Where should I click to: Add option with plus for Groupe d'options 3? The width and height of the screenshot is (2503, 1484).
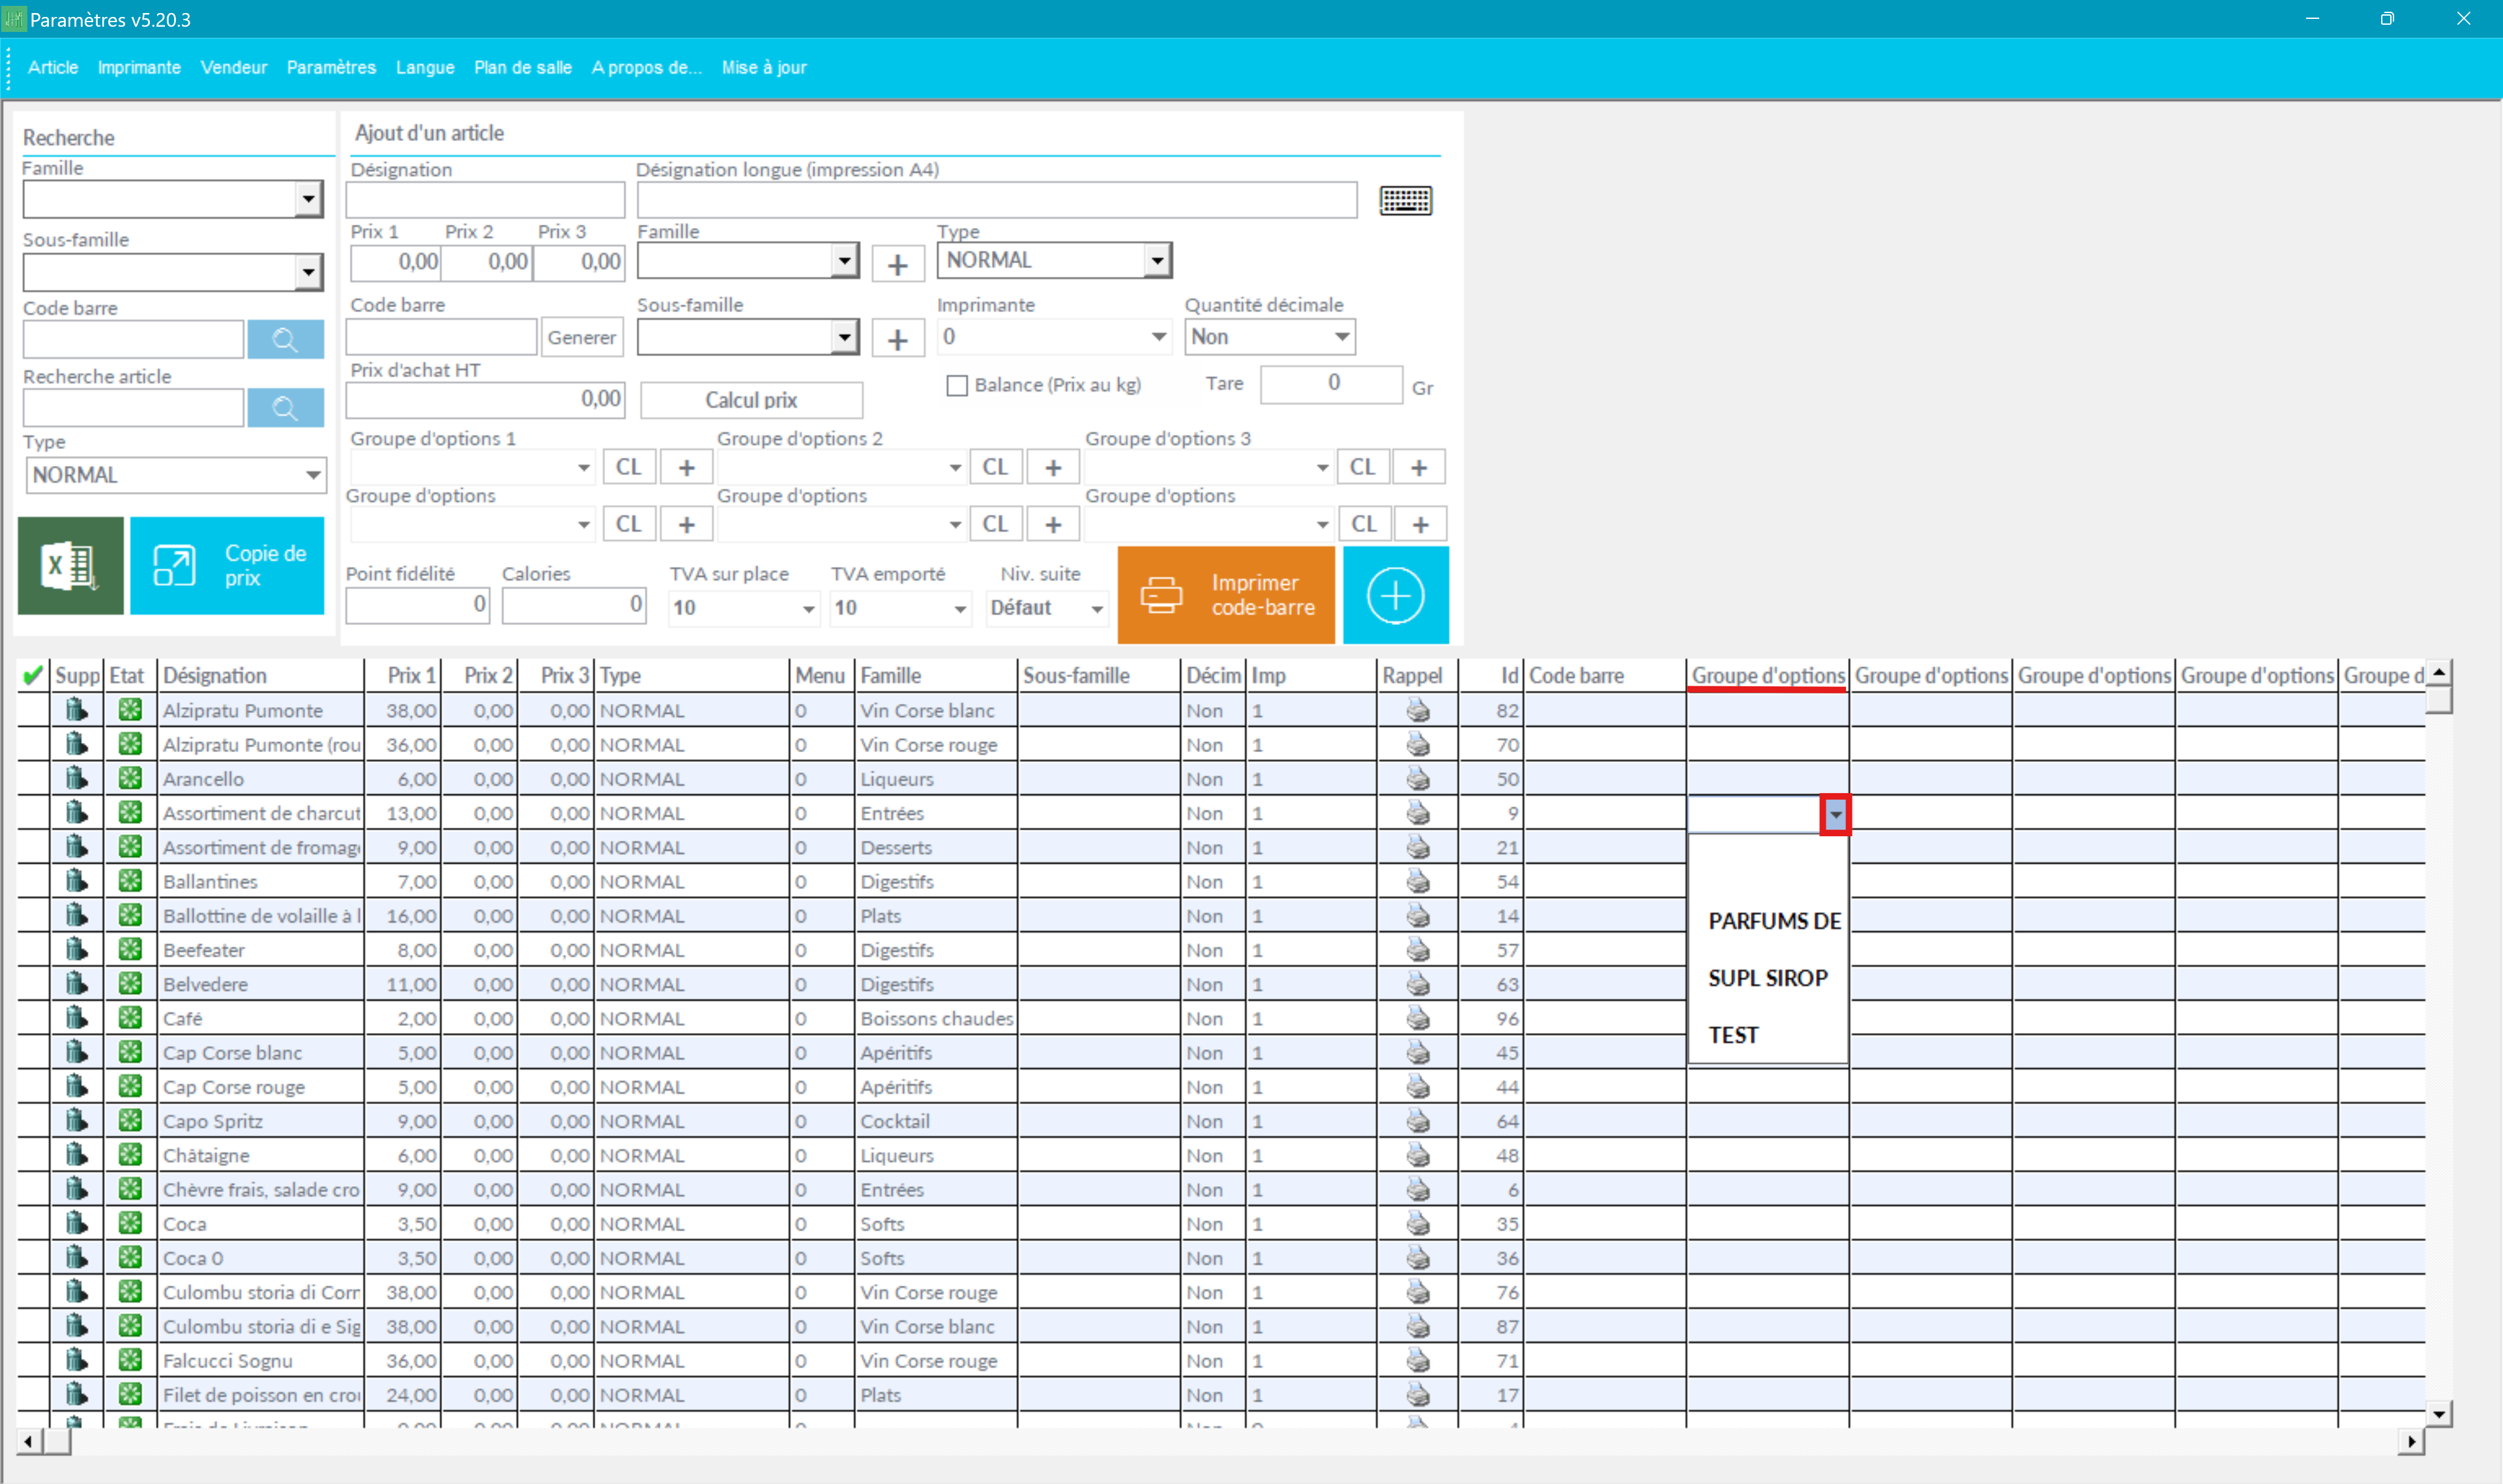(1419, 467)
